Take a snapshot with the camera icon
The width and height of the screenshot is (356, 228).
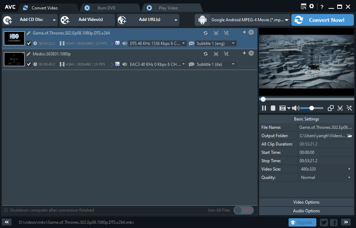click(x=282, y=108)
